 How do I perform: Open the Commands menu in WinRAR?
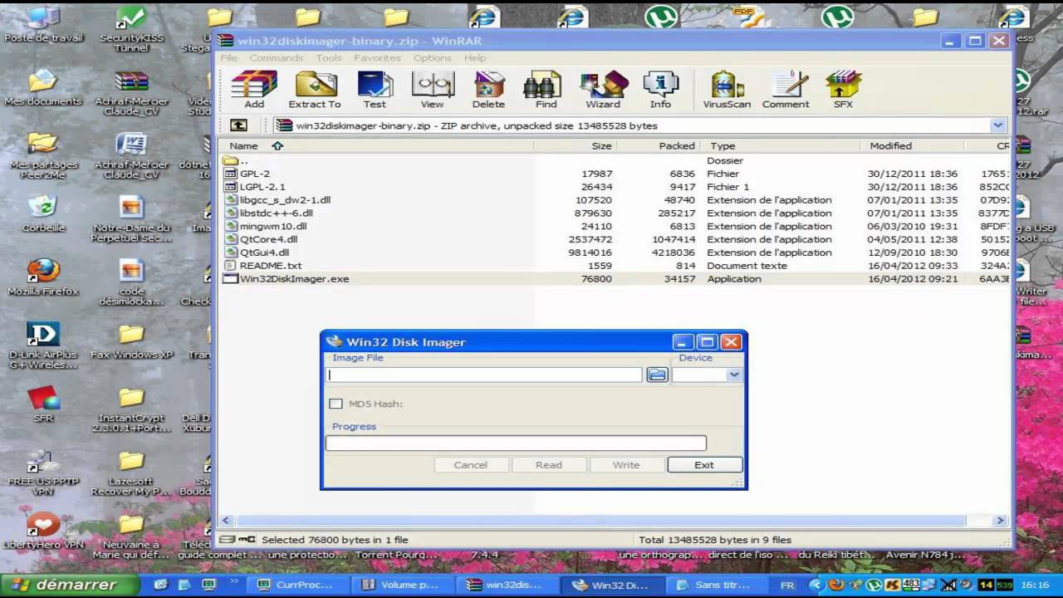pos(277,58)
